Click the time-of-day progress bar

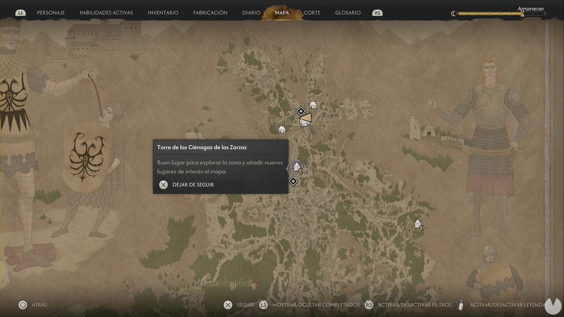[x=501, y=14]
